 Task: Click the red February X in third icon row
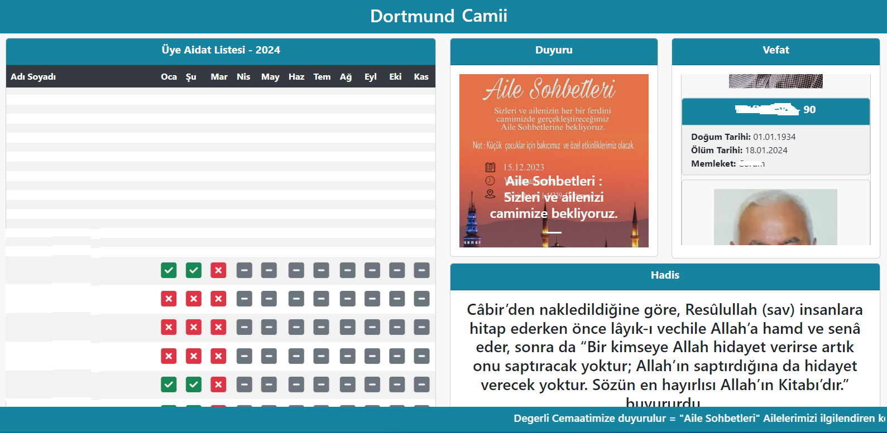[194, 327]
